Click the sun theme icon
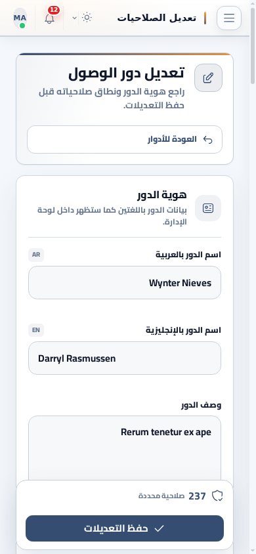This screenshot has height=554, width=256. (87, 18)
